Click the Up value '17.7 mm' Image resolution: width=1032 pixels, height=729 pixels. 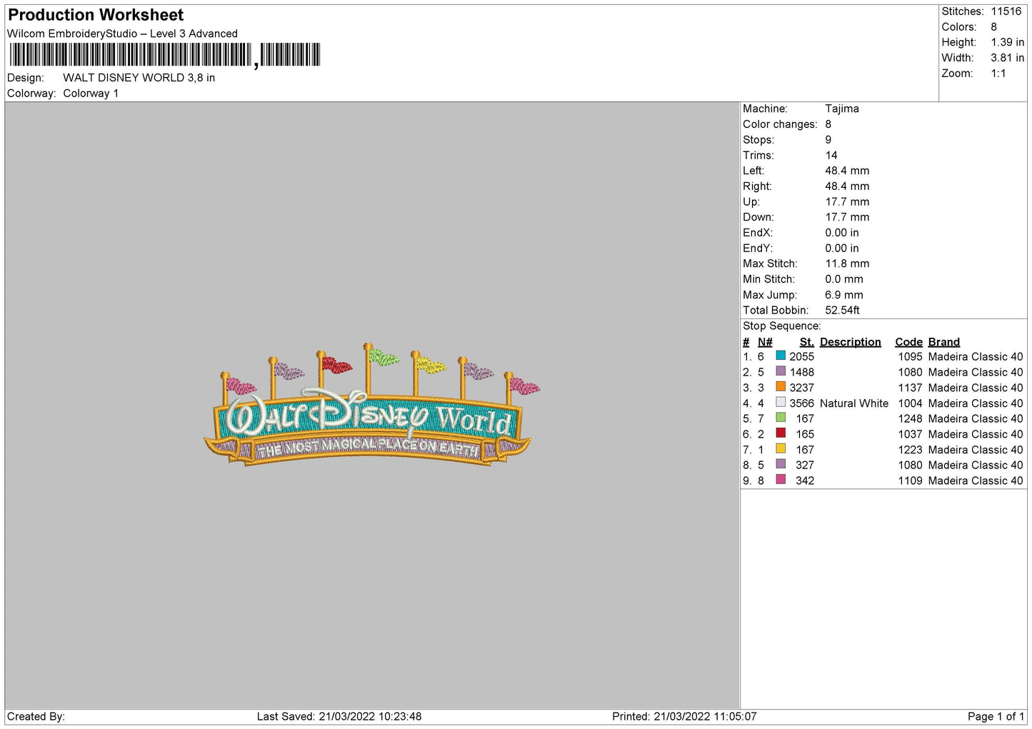847,202
